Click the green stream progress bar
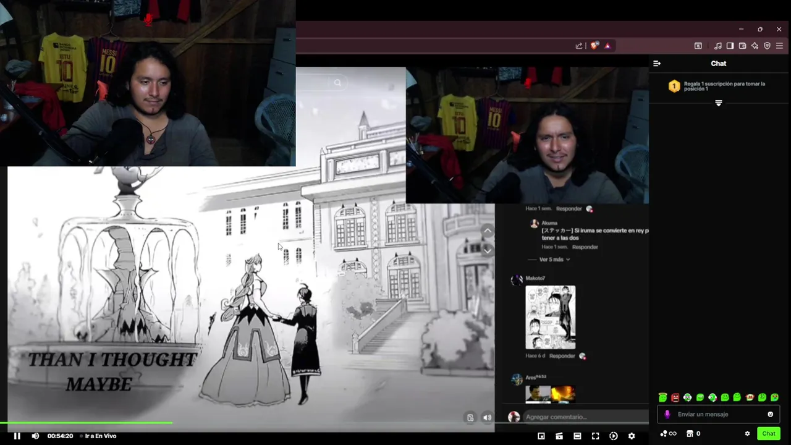The image size is (791, 445). (86, 423)
